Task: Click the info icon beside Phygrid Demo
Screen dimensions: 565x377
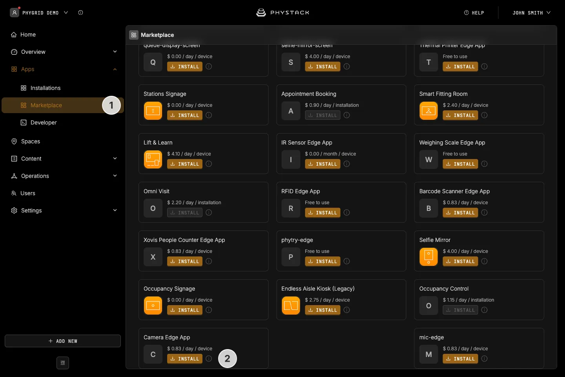Action: [x=80, y=13]
